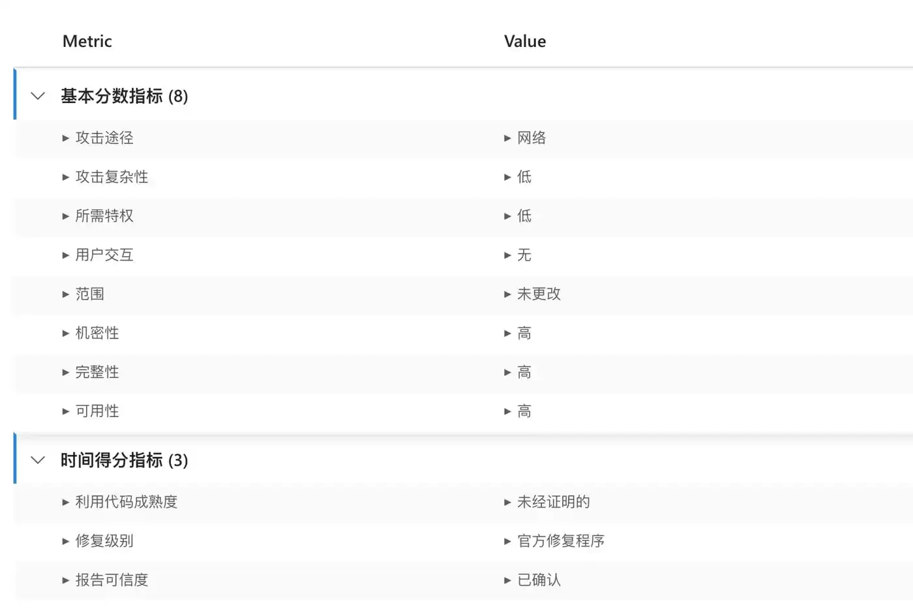Image resolution: width=913 pixels, height=616 pixels.
Task: Click the 未经证明的 value text
Action: coord(554,502)
